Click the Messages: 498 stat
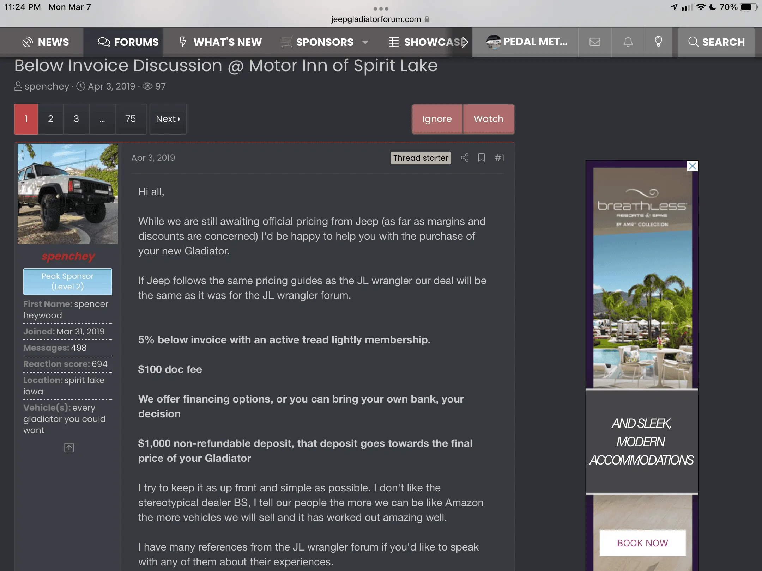762x571 pixels. click(55, 348)
